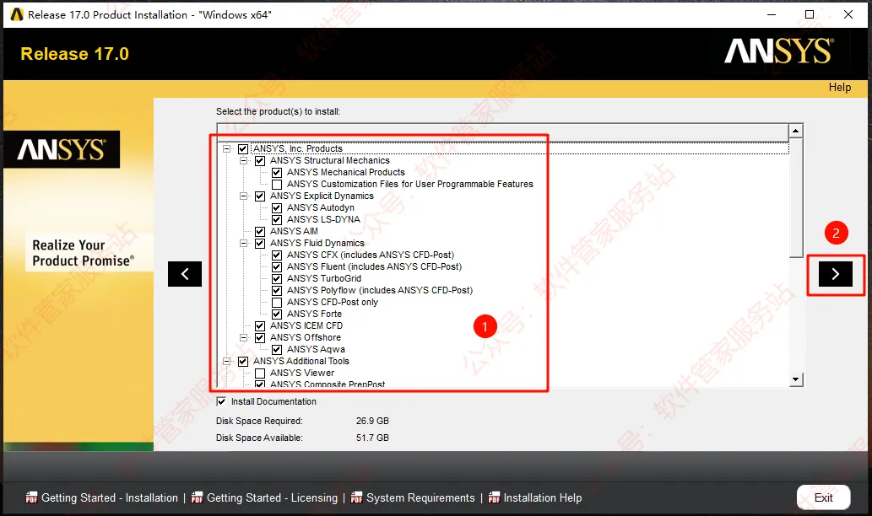Click product list scroll up arrow
The image size is (872, 516).
796,131
